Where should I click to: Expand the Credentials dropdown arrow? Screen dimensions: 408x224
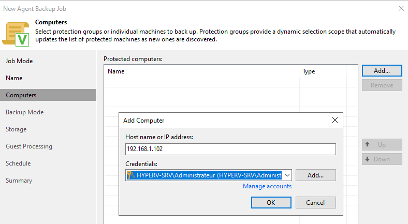pyautogui.click(x=287, y=175)
